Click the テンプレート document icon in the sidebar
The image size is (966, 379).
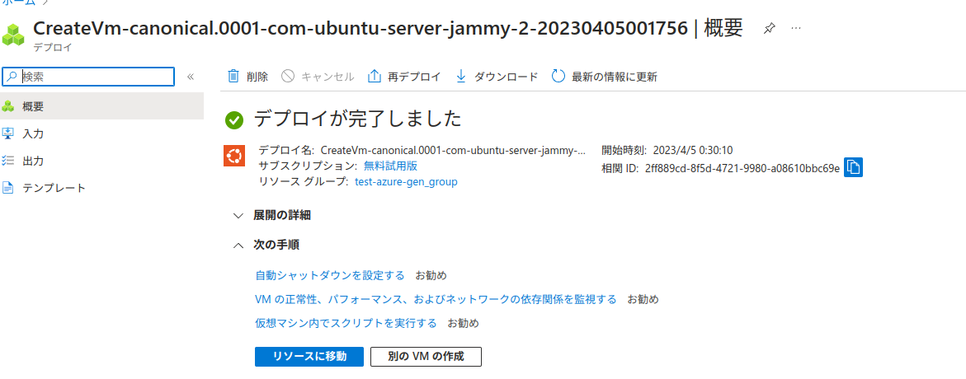[x=8, y=188]
